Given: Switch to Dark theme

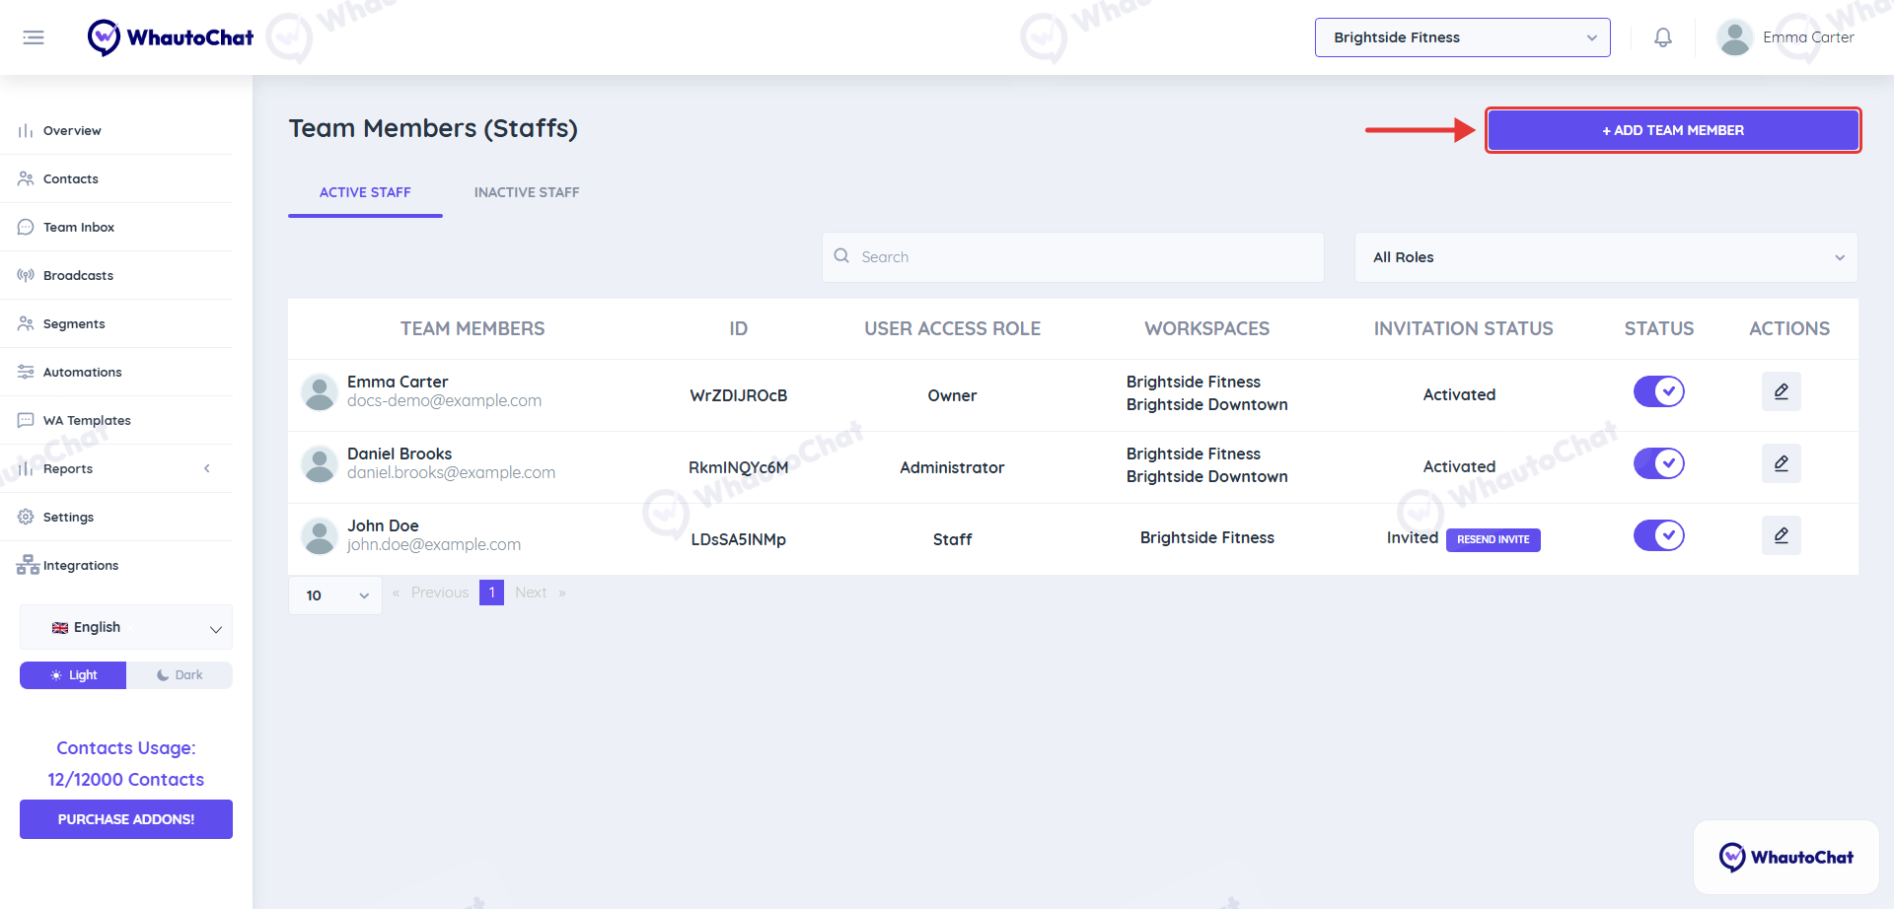Looking at the screenshot, I should click(x=180, y=675).
